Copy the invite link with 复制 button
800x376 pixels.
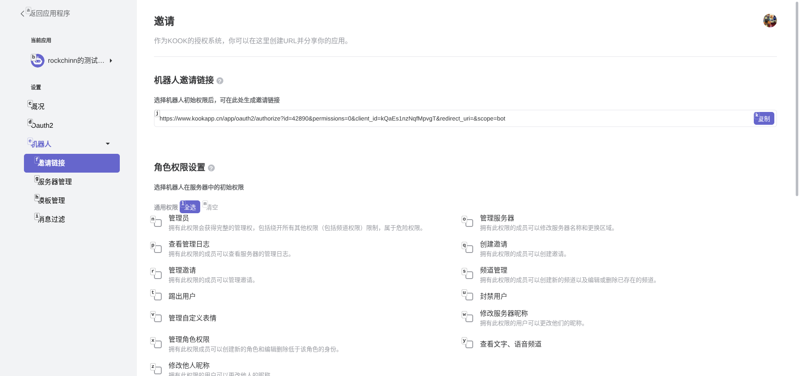tap(764, 119)
